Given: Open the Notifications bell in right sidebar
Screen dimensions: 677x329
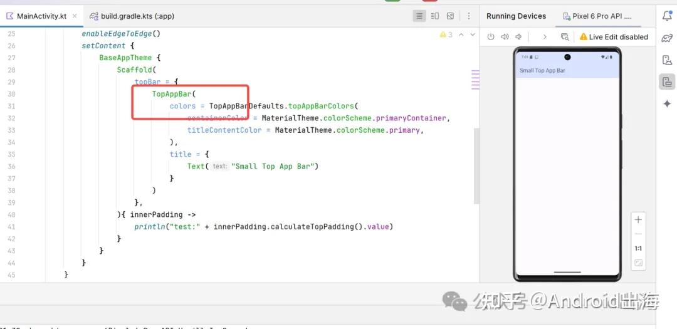Looking at the screenshot, I should pyautogui.click(x=667, y=16).
